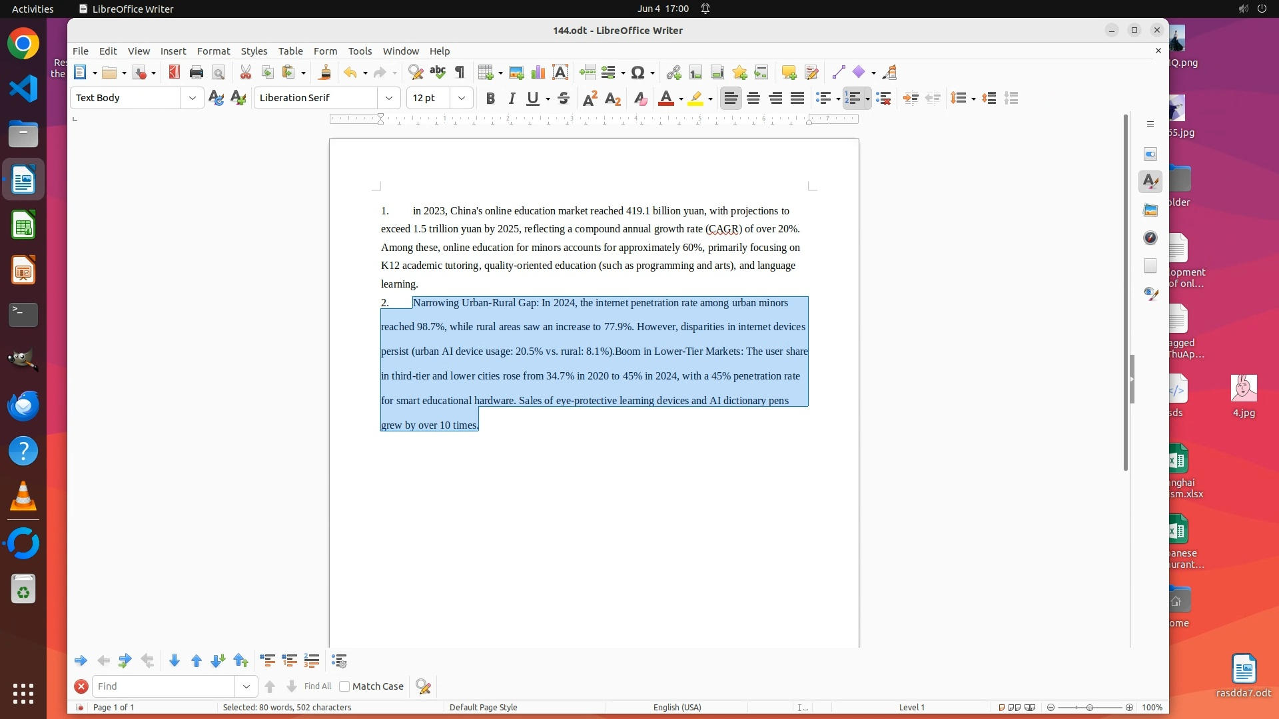Click the Clone Formatting paintbrush icon
The height and width of the screenshot is (719, 1279).
coord(325,72)
